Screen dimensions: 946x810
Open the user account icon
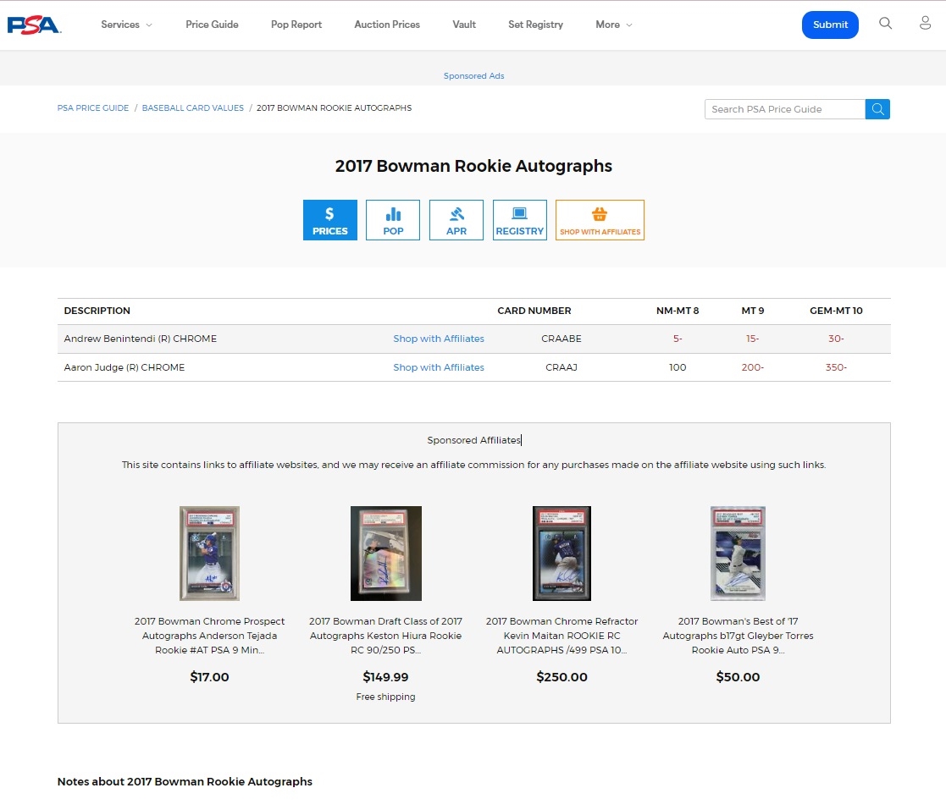click(x=925, y=24)
